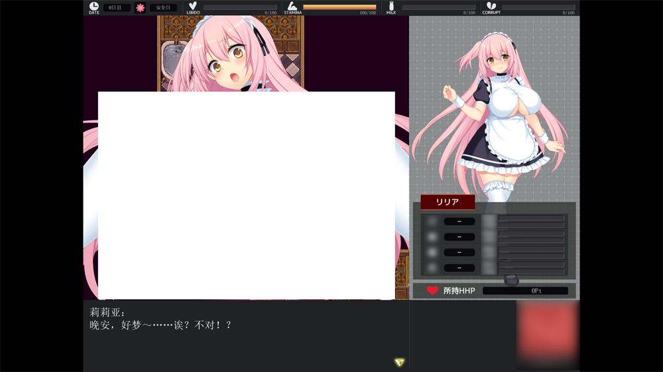Click the CORRUPT broken heart icon
Viewport: 663px width, 372px height.
pyautogui.click(x=491, y=6)
